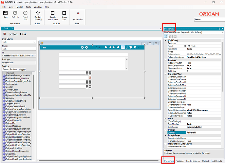Click the PanelTitle property value Task
This screenshot has width=225, height=164.
(204, 49)
